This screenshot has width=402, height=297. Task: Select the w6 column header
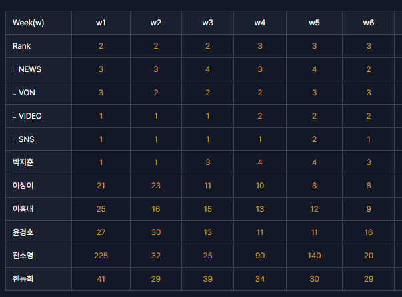click(x=369, y=23)
